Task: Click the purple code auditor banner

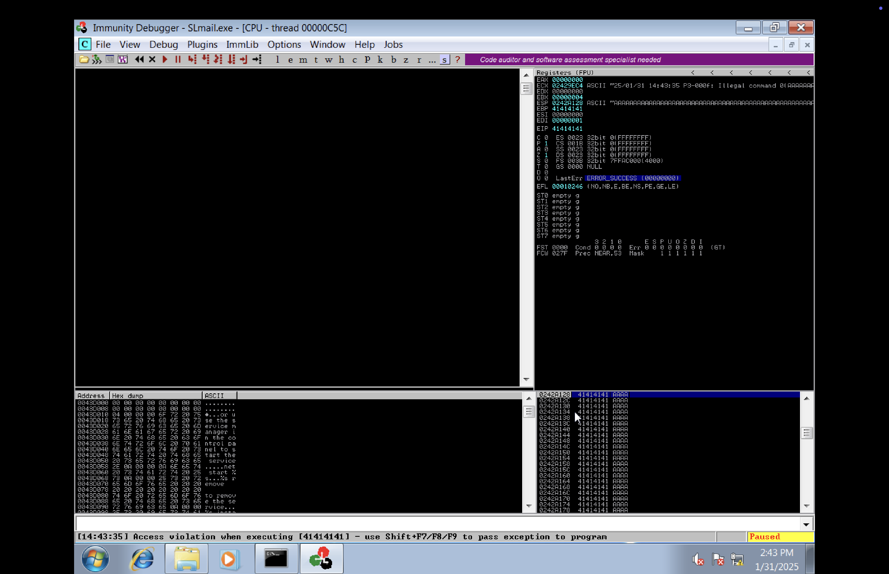Action: tap(639, 60)
